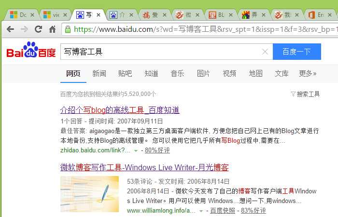
Task: Close the BL browser tab
Action: click(x=231, y=15)
